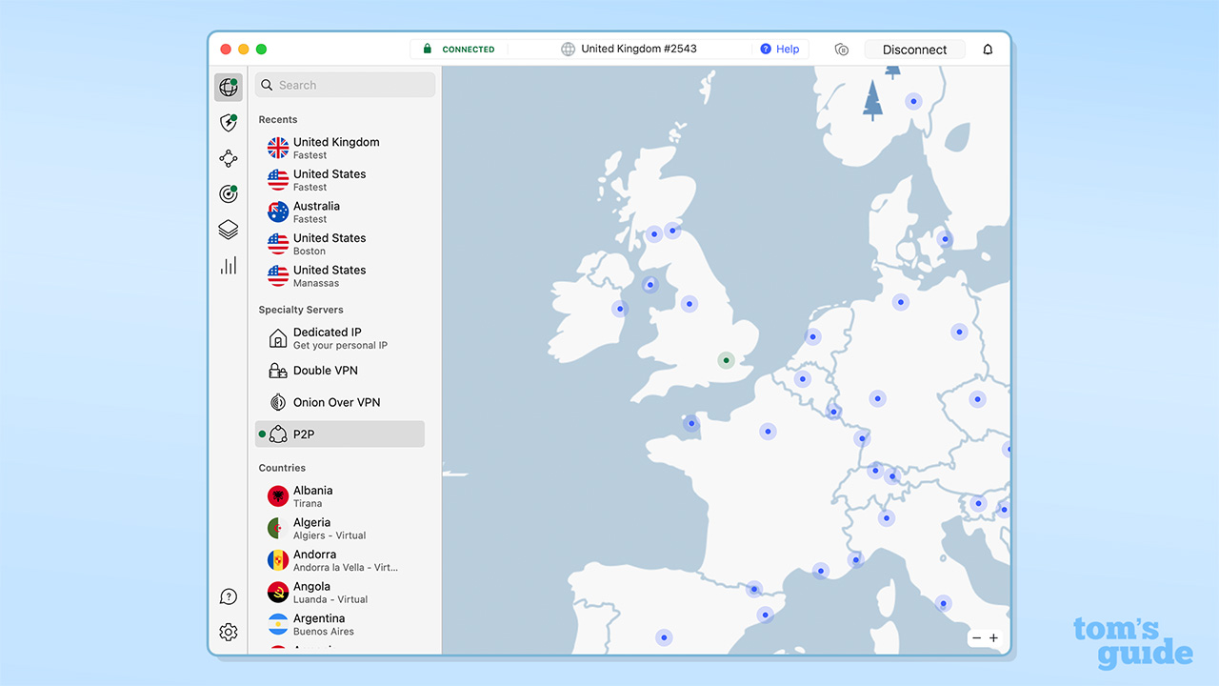Zoom out the map with minus button

[x=976, y=638]
